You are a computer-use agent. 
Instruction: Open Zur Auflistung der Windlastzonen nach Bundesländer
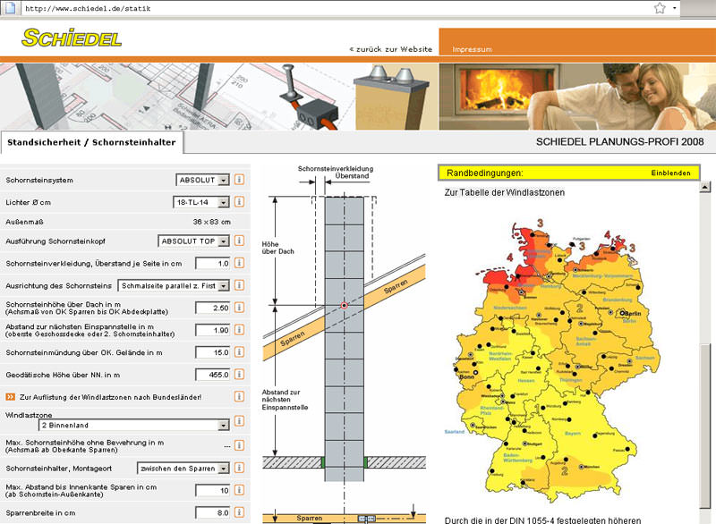(x=110, y=397)
